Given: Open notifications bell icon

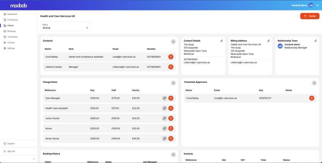Looking at the screenshot, I should click(x=317, y=5).
